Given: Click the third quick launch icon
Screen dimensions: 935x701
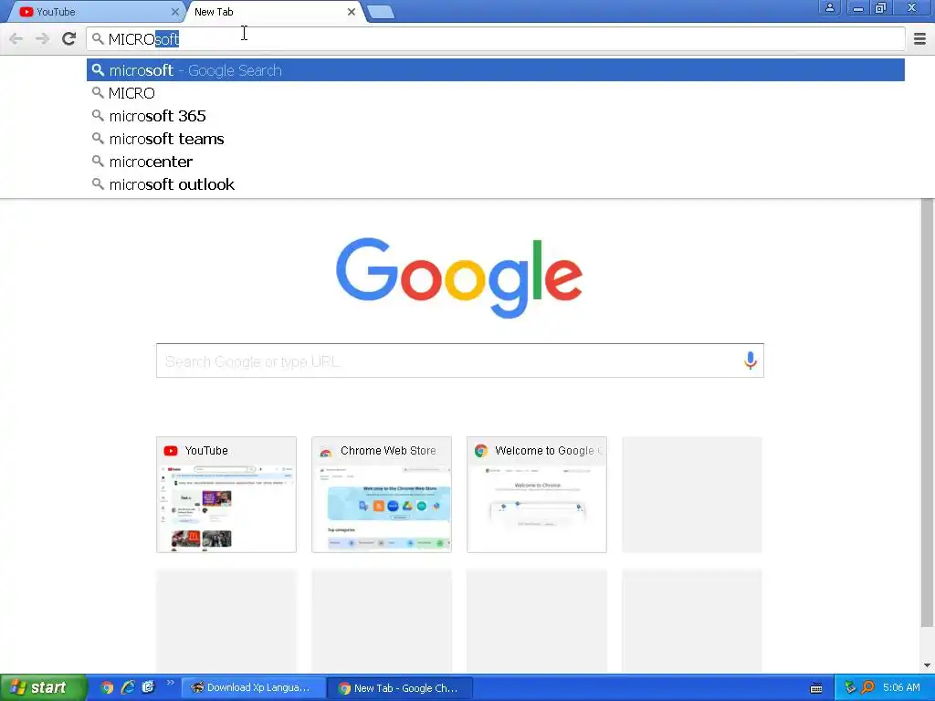Looking at the screenshot, I should pyautogui.click(x=149, y=687).
